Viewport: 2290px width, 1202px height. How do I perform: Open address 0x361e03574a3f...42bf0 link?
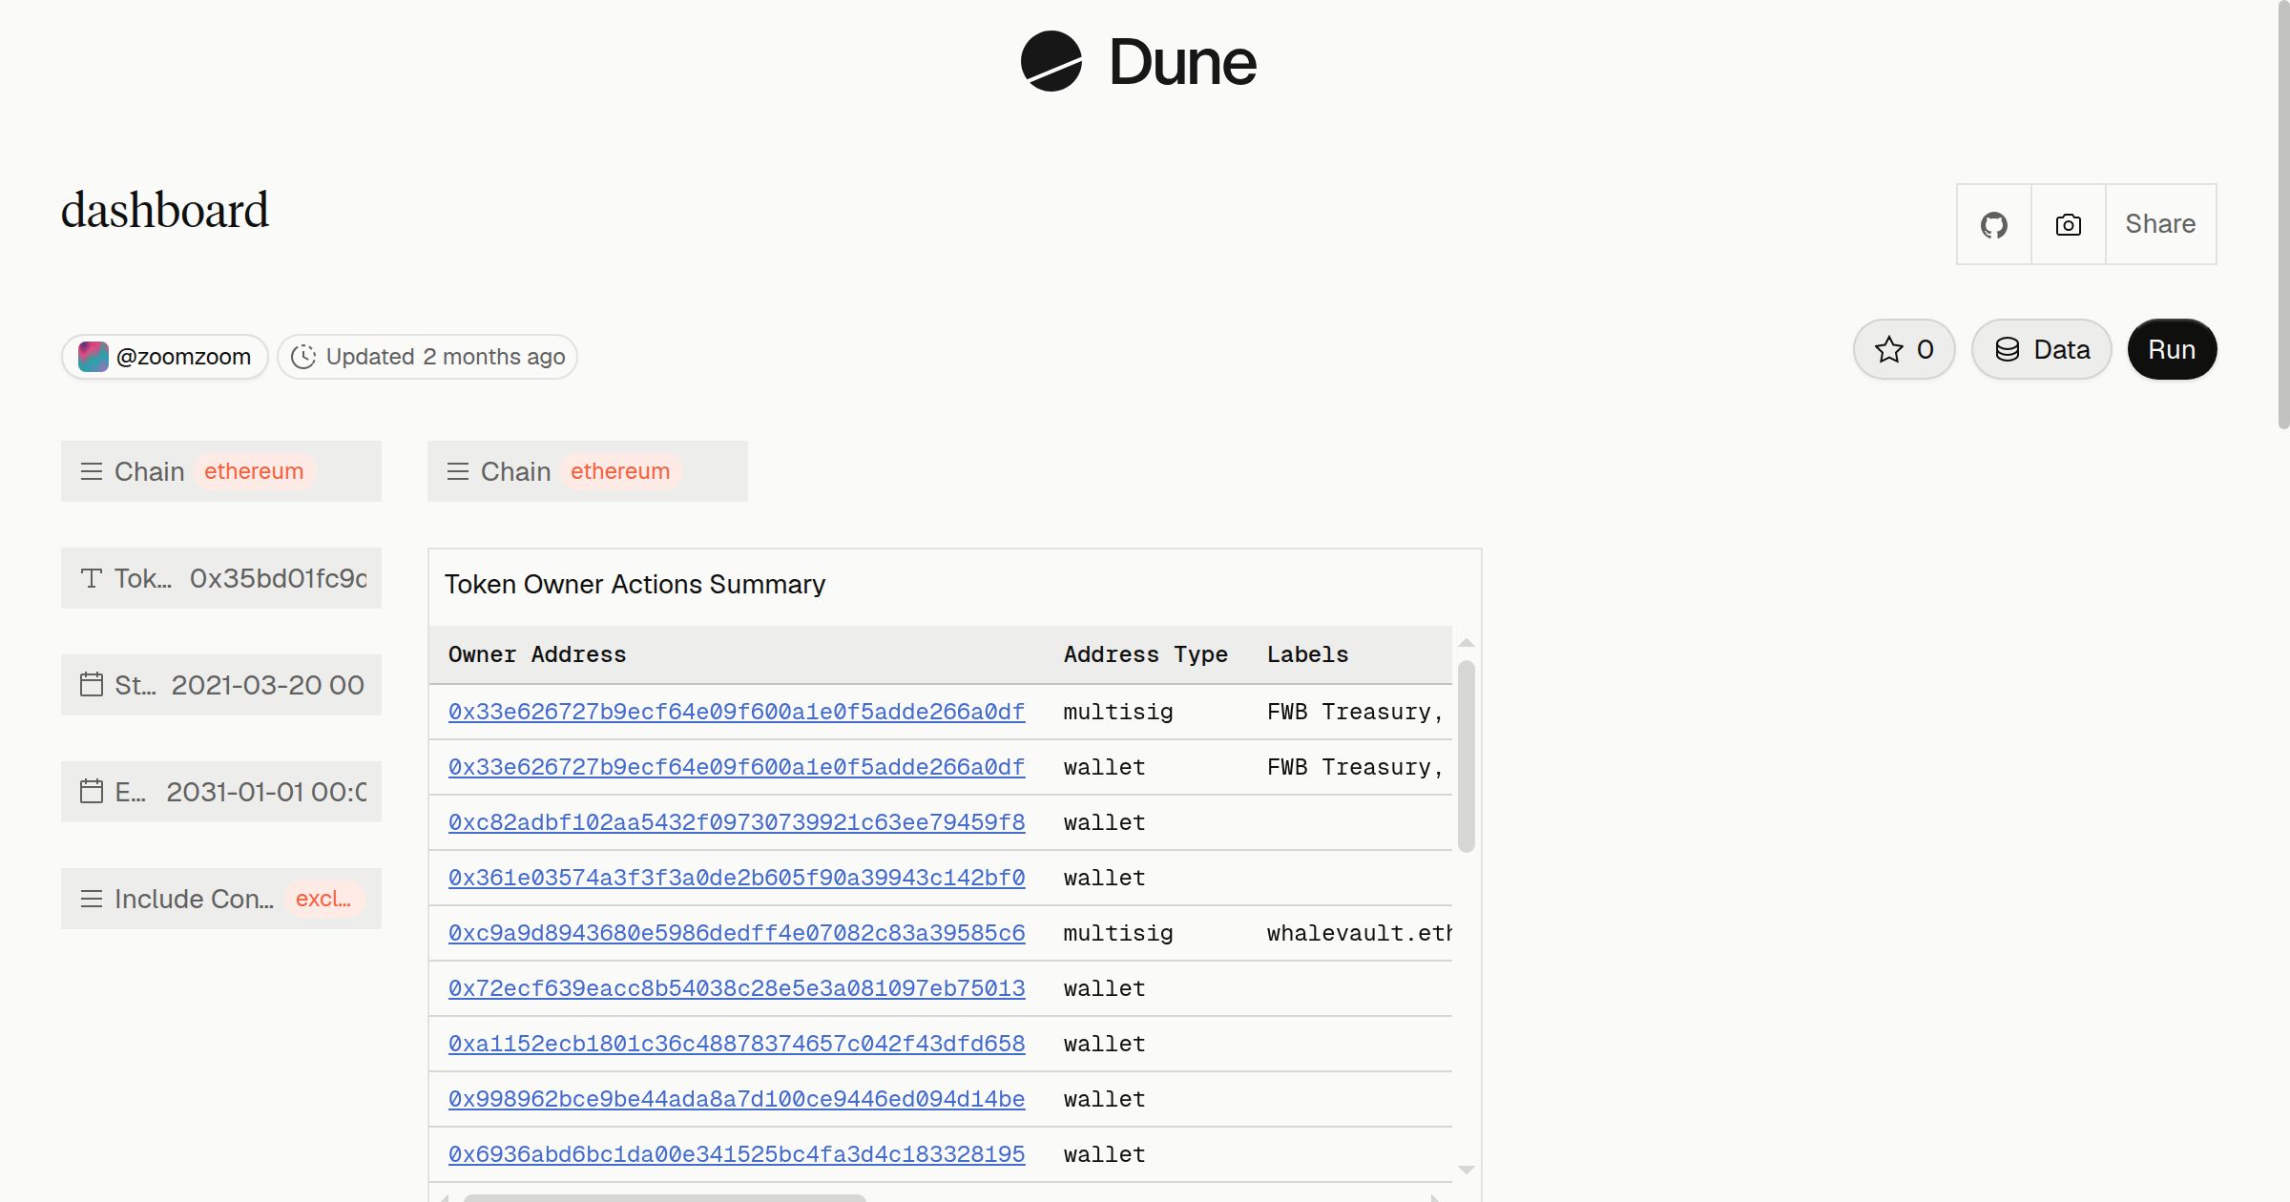tap(737, 878)
